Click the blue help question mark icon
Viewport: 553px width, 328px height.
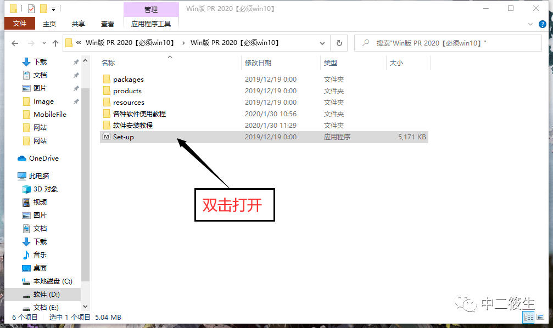[543, 23]
